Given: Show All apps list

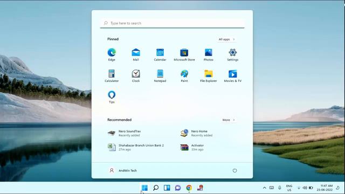Looking at the screenshot, I should click(x=226, y=39).
